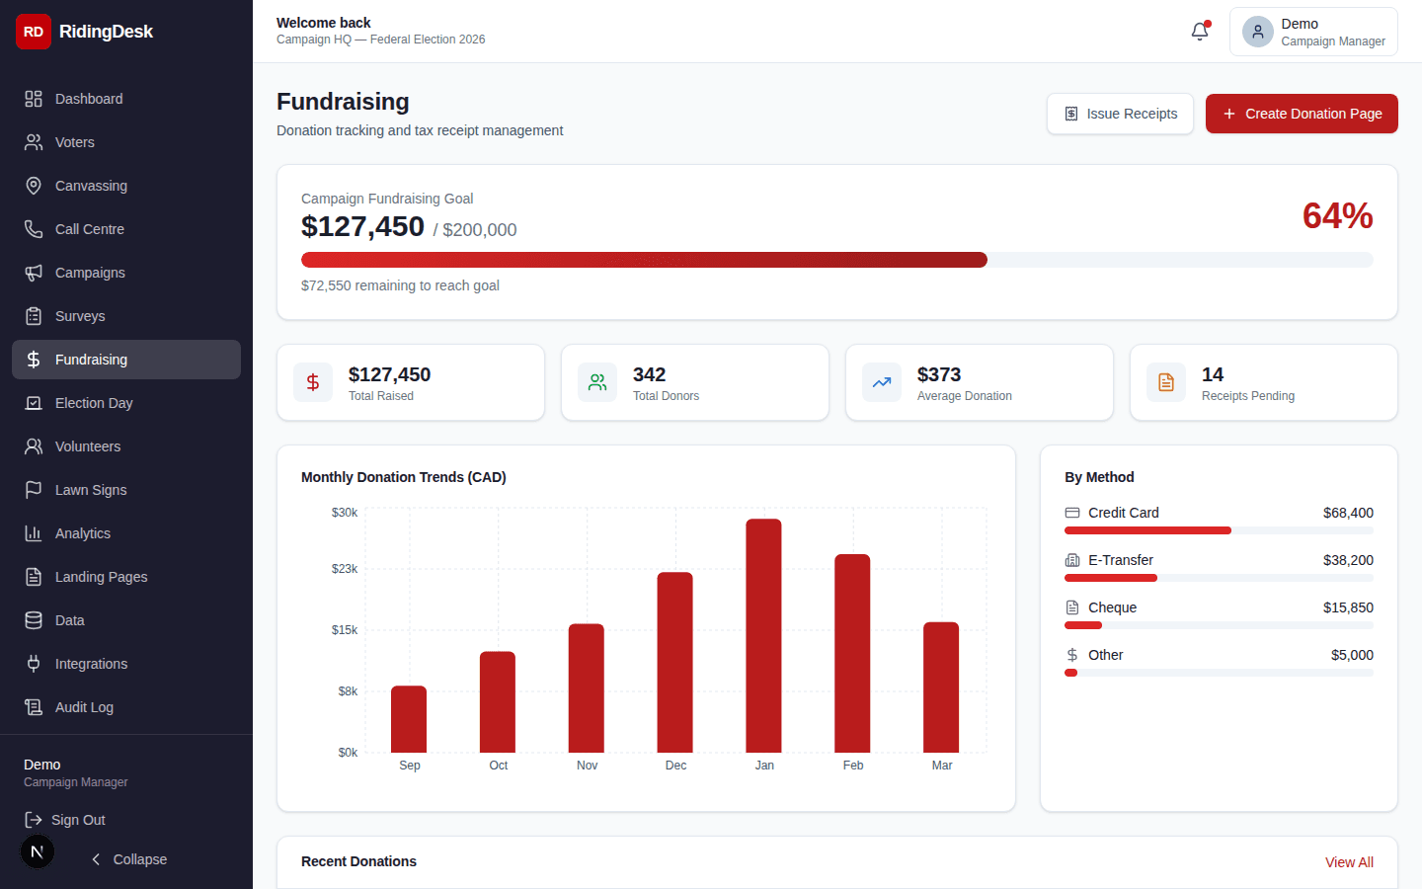
Task: Open the Integrations icon in sidebar
Action: pyautogui.click(x=33, y=663)
